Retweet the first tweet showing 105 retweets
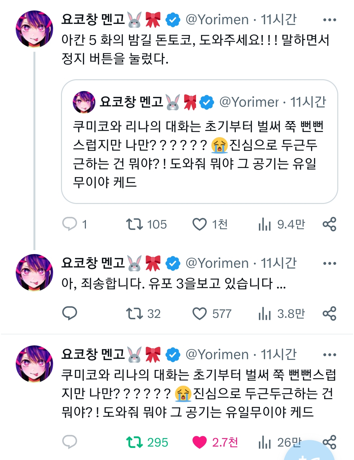Screen dimensions: 354x460 134,224
